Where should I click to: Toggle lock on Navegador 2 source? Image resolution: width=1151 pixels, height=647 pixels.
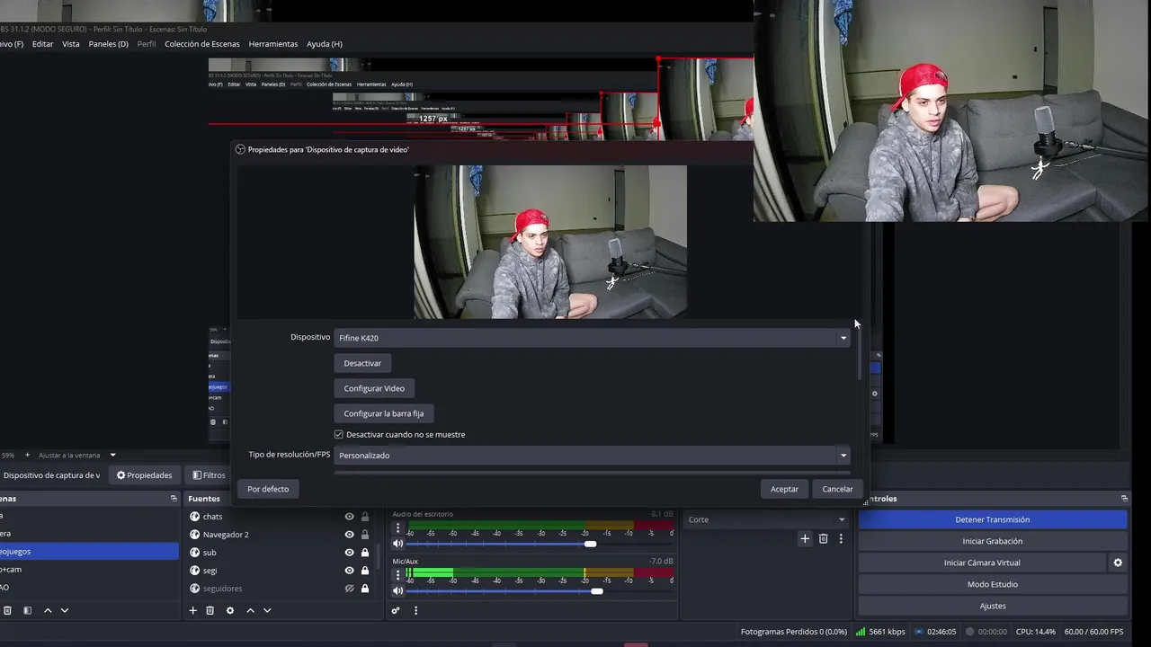click(365, 535)
